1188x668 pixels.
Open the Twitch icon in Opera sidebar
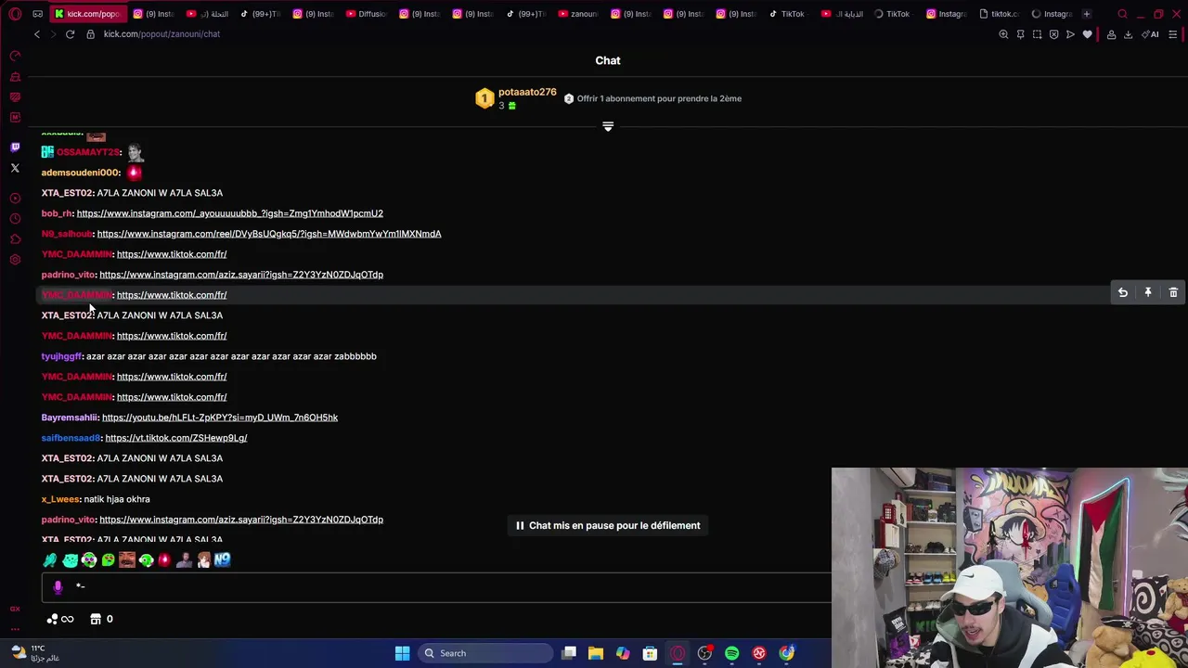coord(15,148)
